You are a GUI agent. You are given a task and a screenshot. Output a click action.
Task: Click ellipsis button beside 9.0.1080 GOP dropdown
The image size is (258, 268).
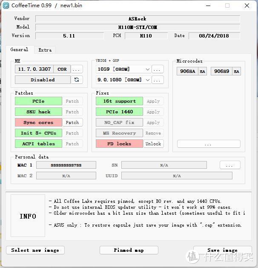pyautogui.click(x=158, y=80)
